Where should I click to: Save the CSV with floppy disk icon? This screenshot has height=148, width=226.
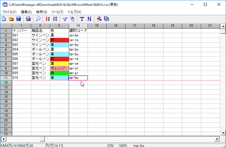(19, 19)
